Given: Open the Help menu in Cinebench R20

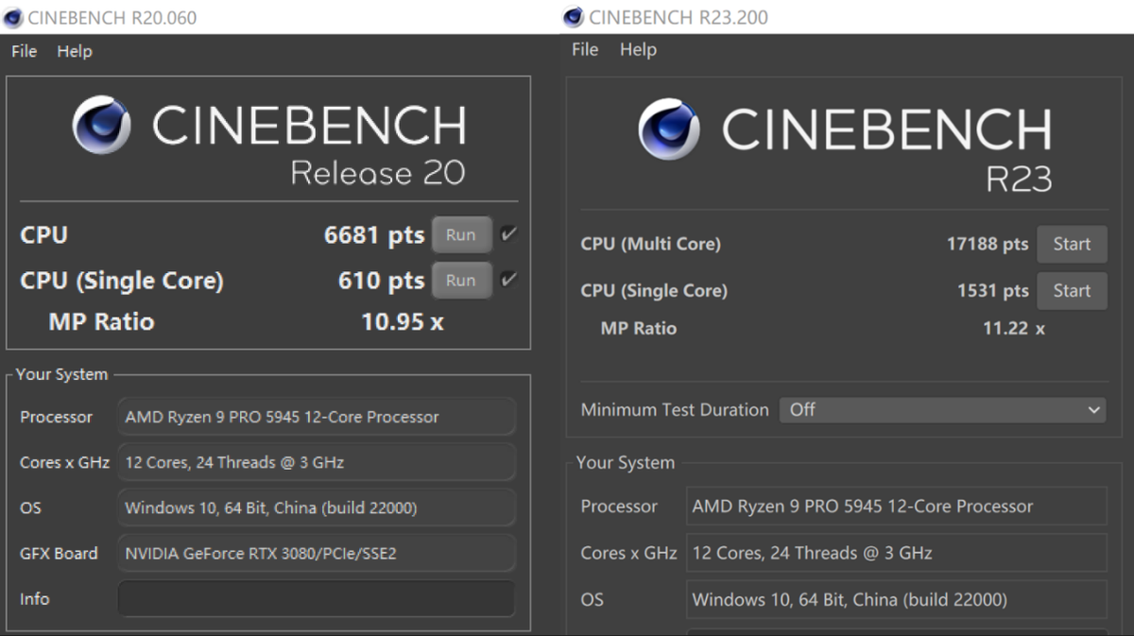Looking at the screenshot, I should click(75, 51).
